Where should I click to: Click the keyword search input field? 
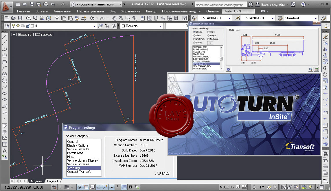coord(220,4)
